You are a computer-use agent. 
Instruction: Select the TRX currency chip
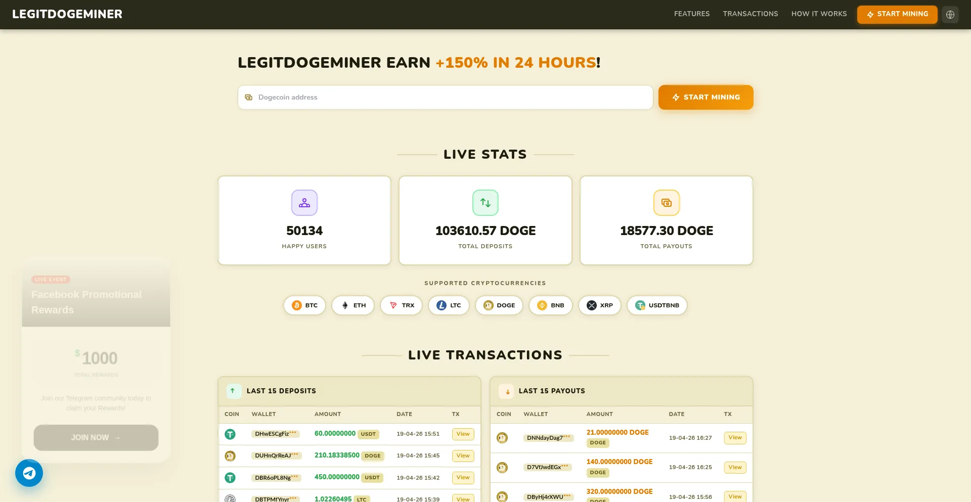point(402,305)
